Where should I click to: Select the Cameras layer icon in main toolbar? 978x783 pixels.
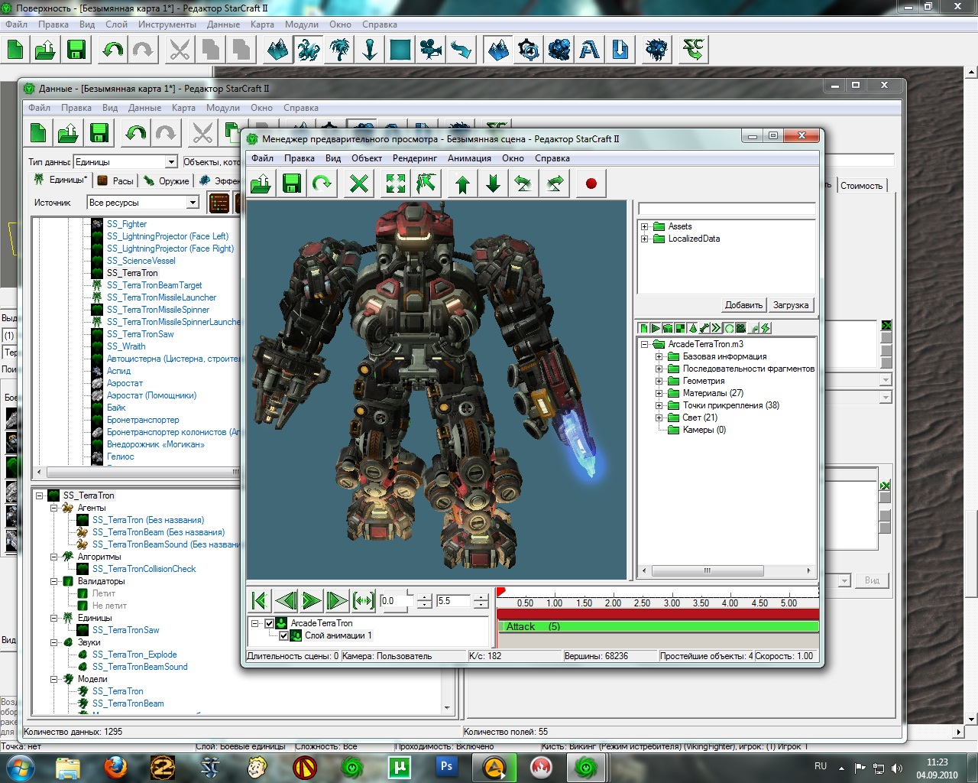(431, 50)
